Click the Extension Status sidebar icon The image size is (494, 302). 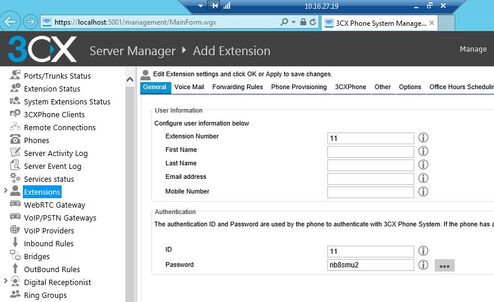(15, 88)
